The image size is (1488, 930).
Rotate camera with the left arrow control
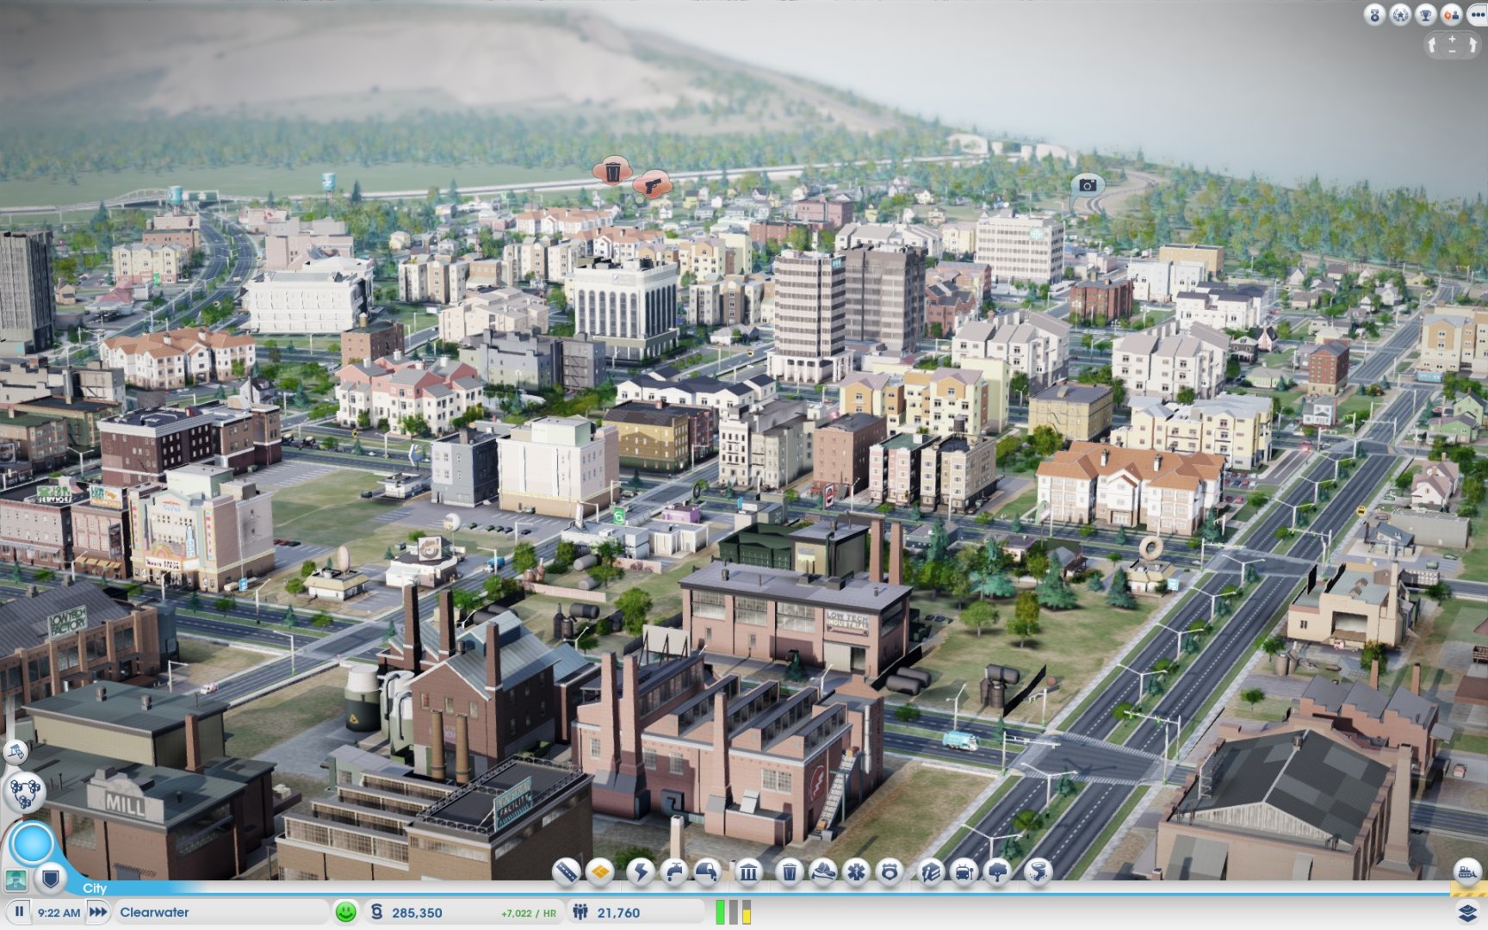(1433, 45)
